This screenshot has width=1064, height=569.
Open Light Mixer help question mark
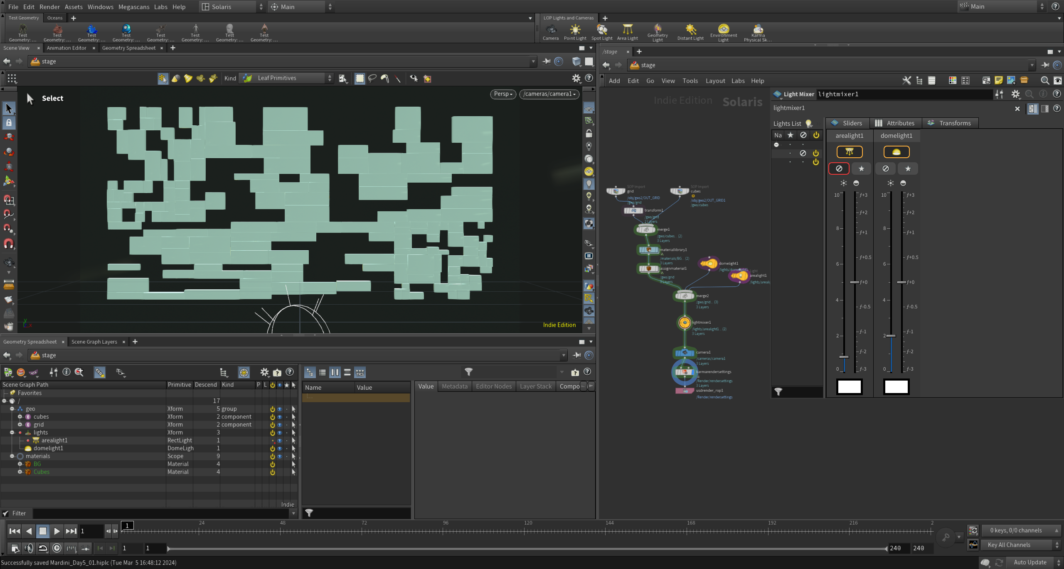[1057, 94]
